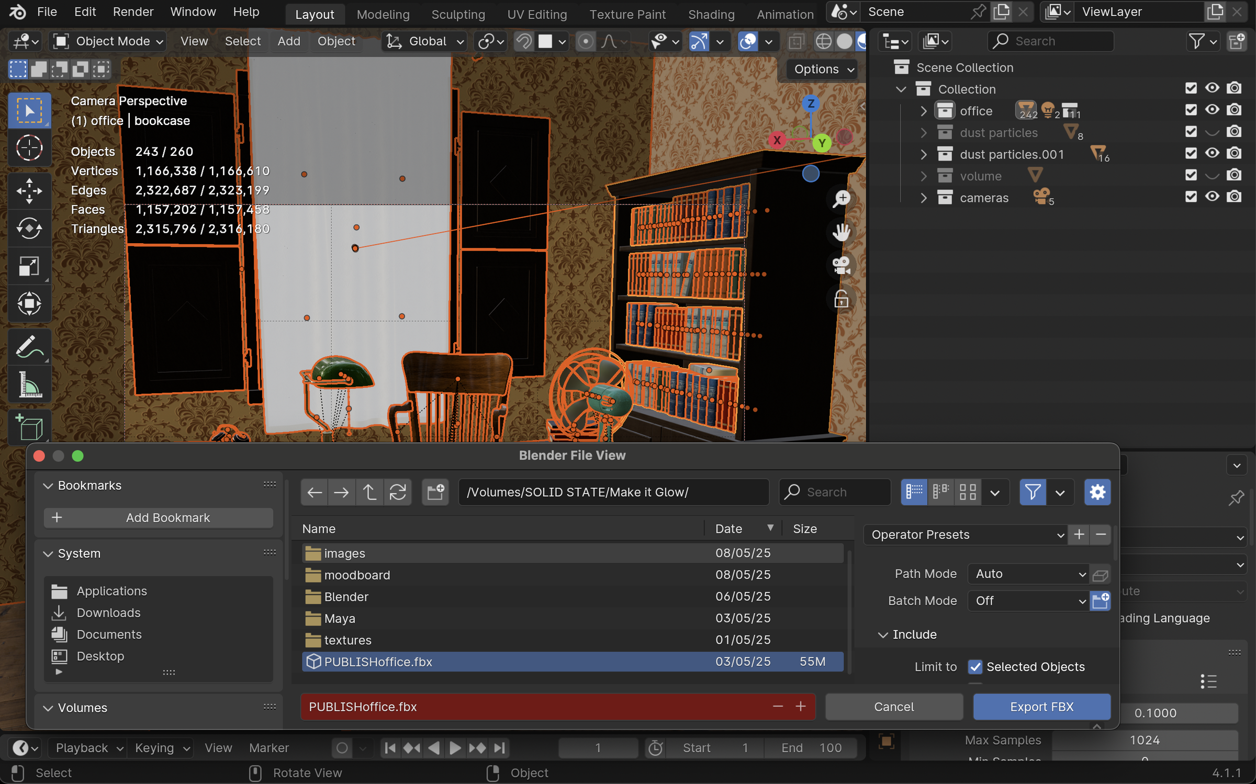
Task: Adjust the timeline End frame field
Action: coord(811,748)
